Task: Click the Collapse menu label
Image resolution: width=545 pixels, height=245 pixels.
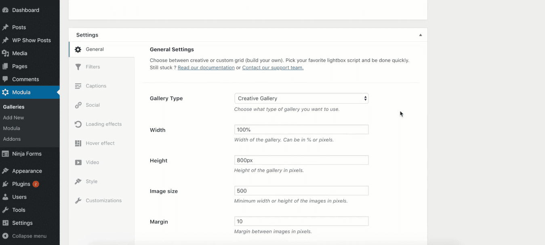Action: (29, 236)
